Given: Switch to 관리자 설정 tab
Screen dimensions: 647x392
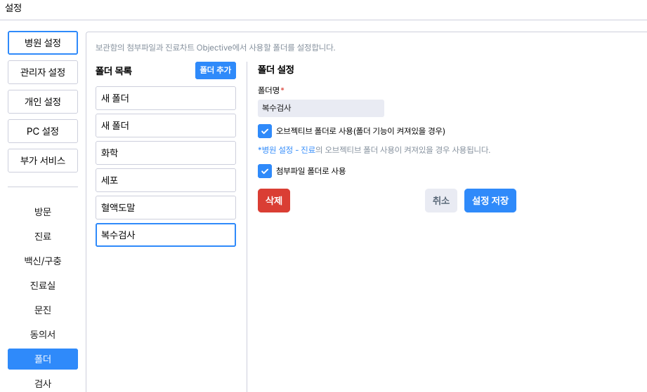Looking at the screenshot, I should tap(43, 72).
